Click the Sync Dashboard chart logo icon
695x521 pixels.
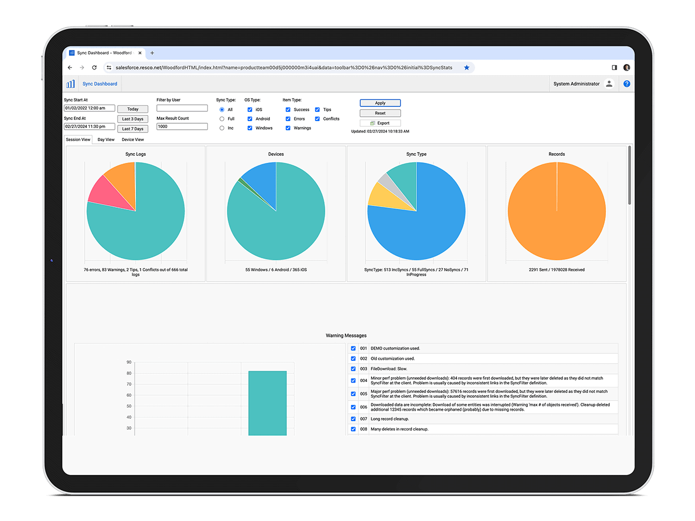click(x=71, y=84)
